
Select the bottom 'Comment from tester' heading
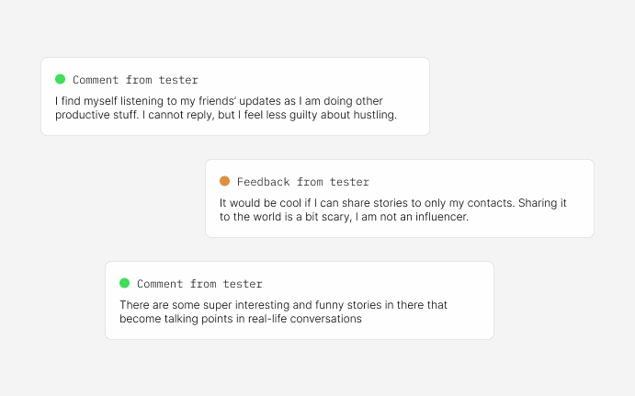199,284
